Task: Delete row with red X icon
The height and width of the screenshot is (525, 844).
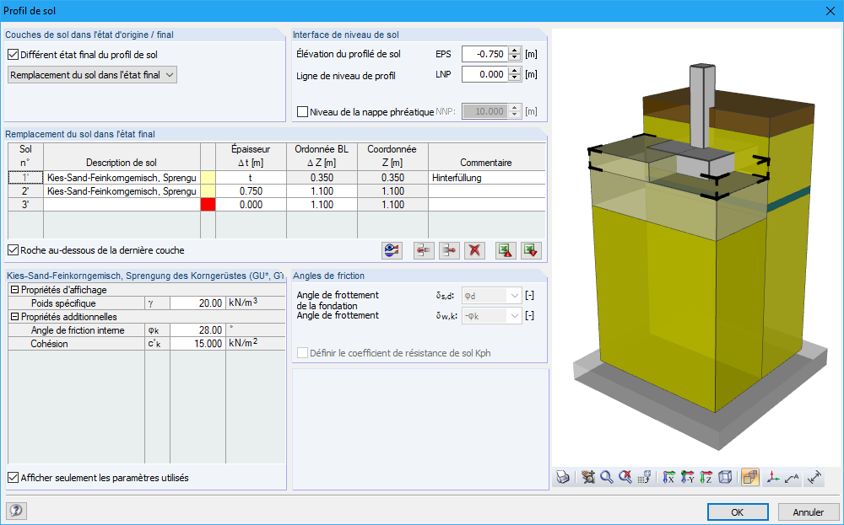Action: pos(474,250)
